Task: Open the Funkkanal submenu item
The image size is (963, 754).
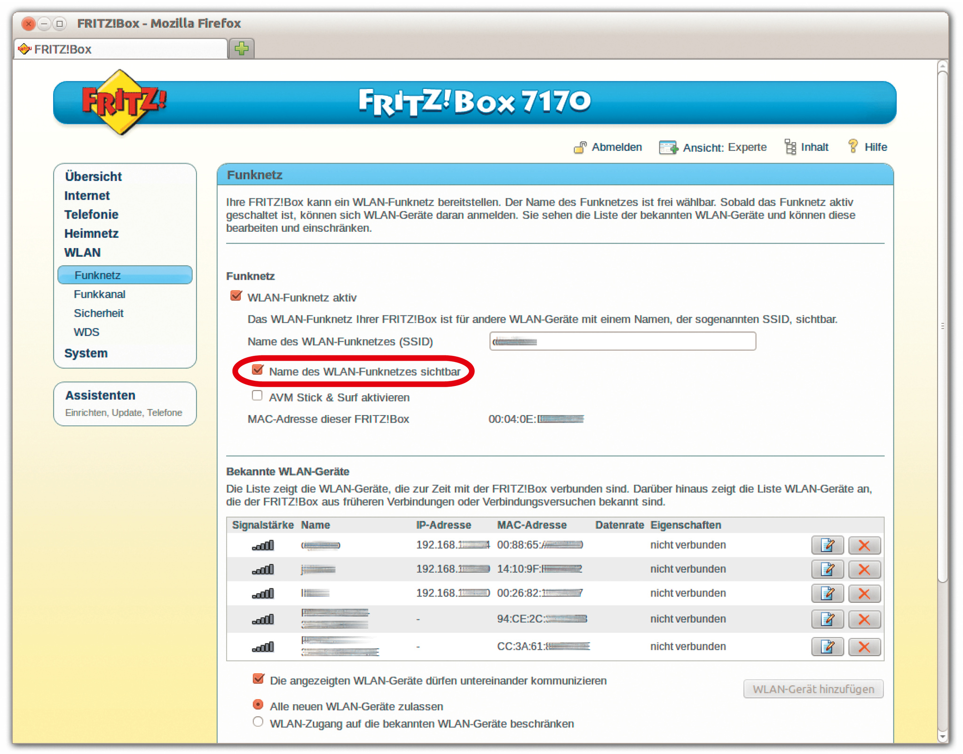Action: coord(99,294)
